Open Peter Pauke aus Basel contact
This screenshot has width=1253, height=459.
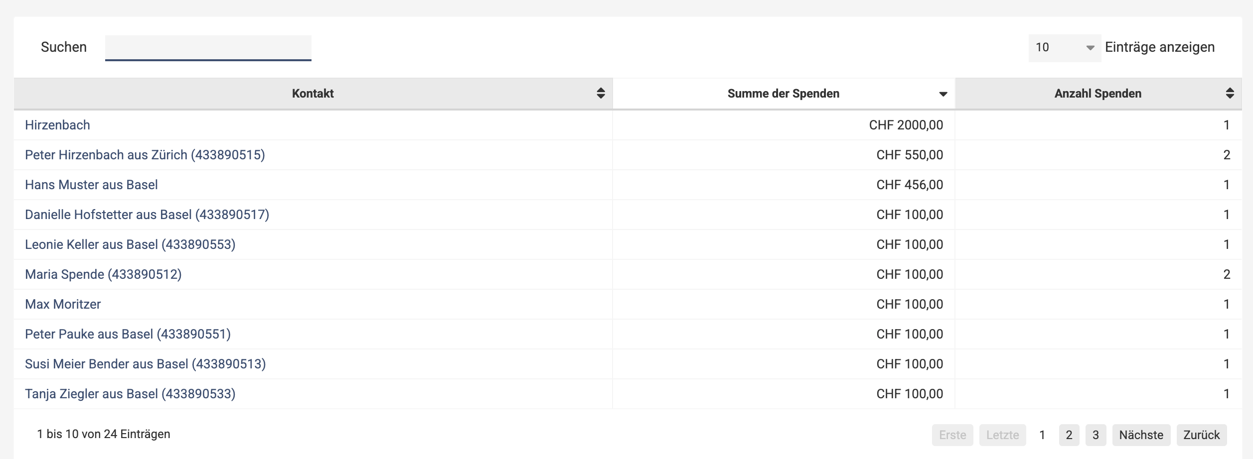click(x=128, y=334)
